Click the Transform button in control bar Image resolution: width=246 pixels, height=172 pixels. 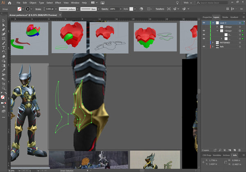click(x=159, y=9)
